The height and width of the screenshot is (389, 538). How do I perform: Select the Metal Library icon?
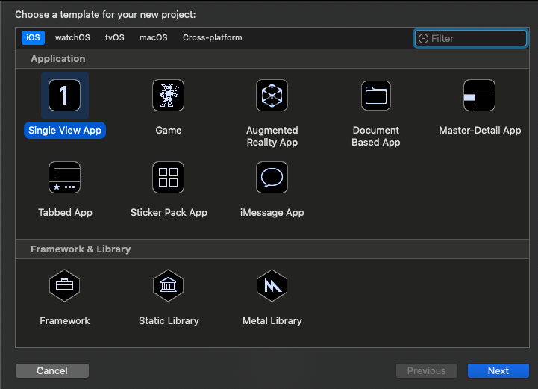click(272, 285)
